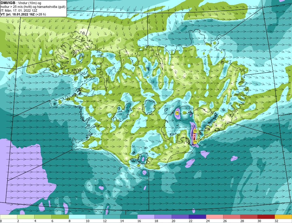Pick the light green 2–4 m/s swatch
Image resolution: width=292 pixels, height=223 pixels.
click(26, 217)
